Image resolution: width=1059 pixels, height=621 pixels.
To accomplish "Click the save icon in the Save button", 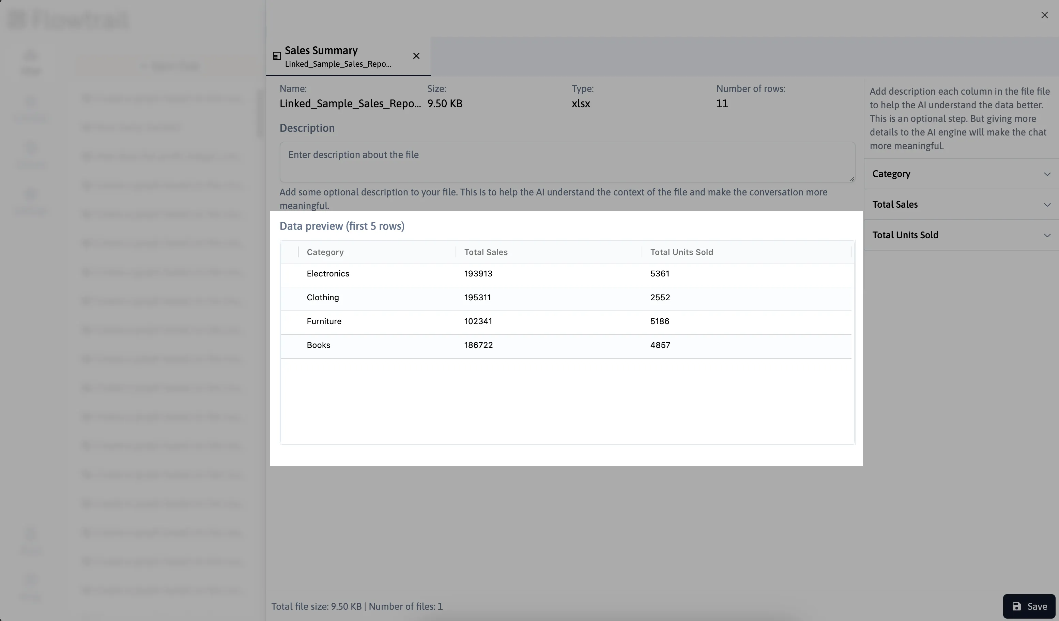I will coord(1016,606).
